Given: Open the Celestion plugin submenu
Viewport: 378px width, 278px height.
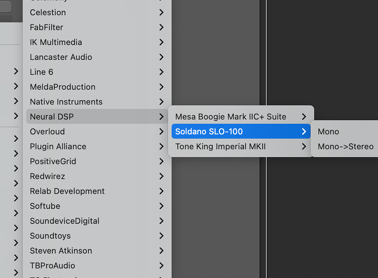Looking at the screenshot, I should (x=48, y=13).
